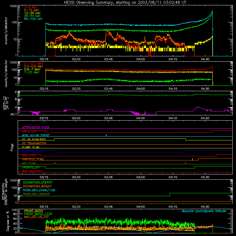Click the HESSI Observing Summary title
This screenshot has height=236, width=236.
(125, 3)
